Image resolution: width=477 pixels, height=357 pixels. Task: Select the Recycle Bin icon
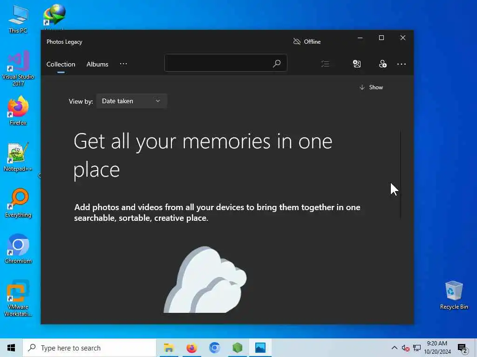[x=454, y=295]
